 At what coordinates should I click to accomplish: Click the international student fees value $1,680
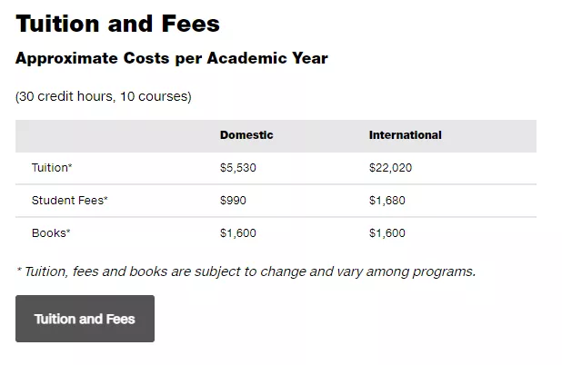(387, 200)
